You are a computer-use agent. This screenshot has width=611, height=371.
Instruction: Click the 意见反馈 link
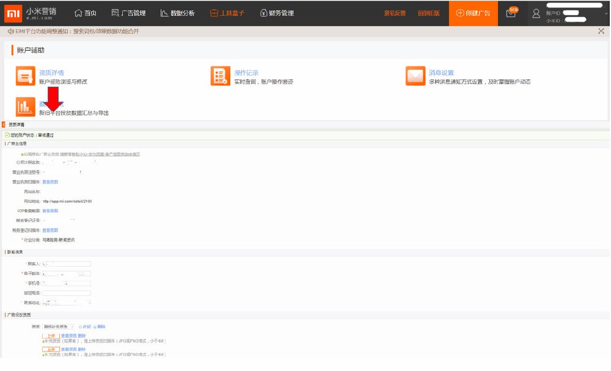pos(395,13)
